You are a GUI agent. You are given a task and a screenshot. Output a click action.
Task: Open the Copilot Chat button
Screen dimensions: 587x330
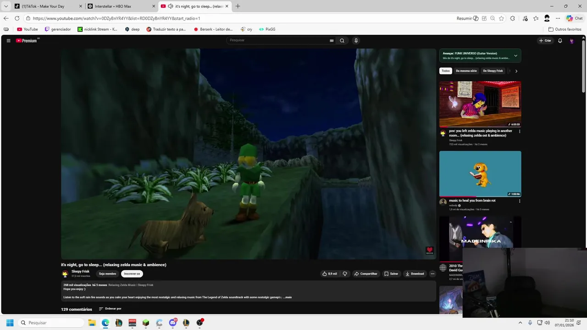point(575,18)
